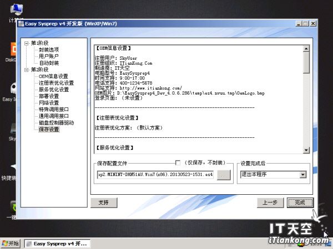Viewport: 333px width, 249px height.
Task: Open the 开始 start menu
Action: point(10,243)
